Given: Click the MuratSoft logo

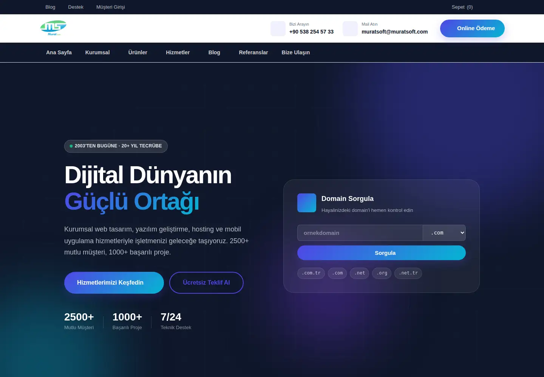Looking at the screenshot, I should point(53,28).
